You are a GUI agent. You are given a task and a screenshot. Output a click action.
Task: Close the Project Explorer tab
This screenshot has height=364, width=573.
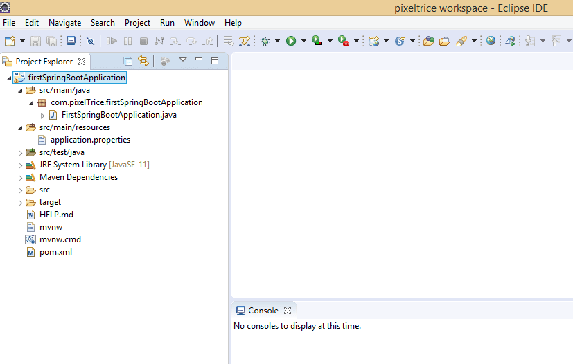[x=82, y=62]
